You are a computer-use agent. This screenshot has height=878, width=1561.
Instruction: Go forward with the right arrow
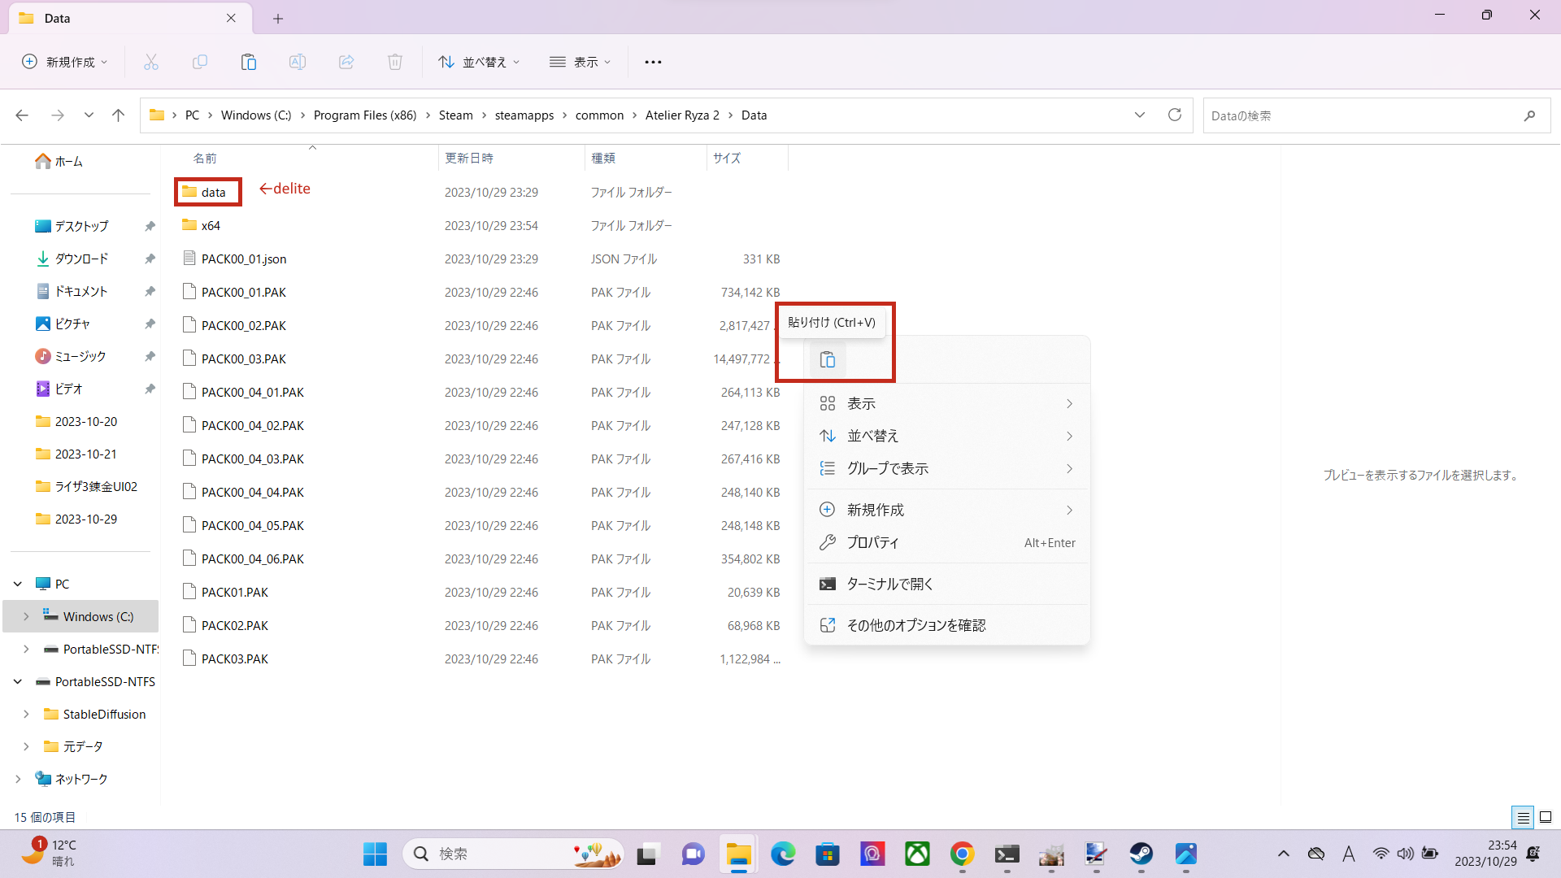[x=58, y=115]
